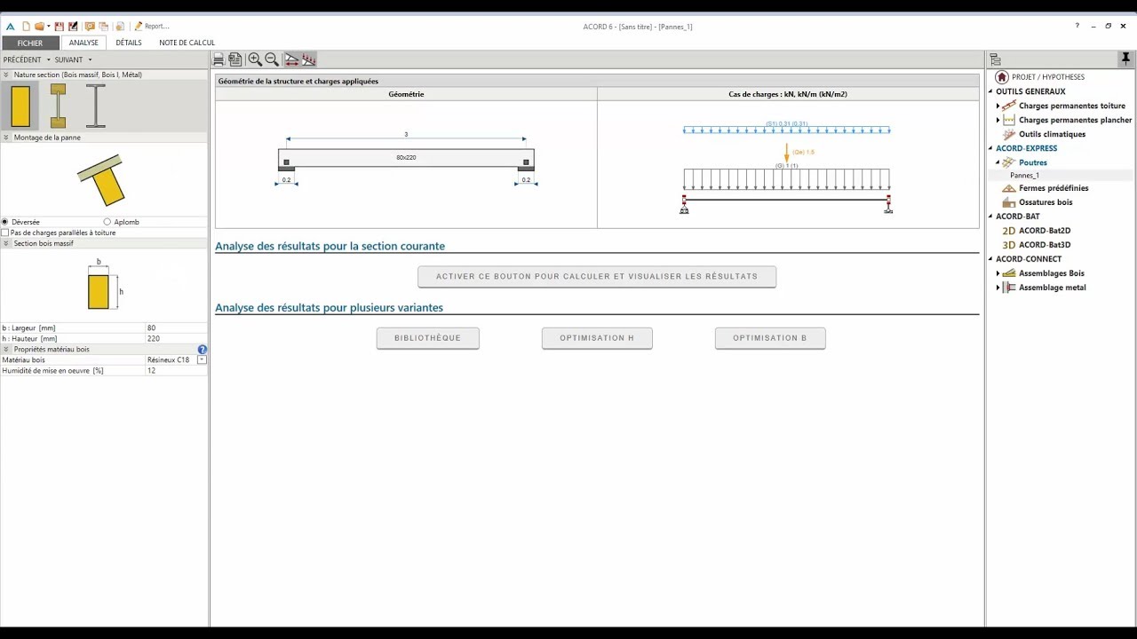Screen dimensions: 1137x639
Task: Switch to the ANALYSE tab
Action: point(83,43)
